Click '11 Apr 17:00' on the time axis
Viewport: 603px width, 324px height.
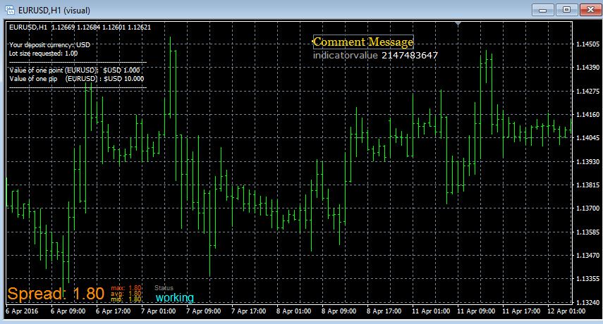(521, 311)
